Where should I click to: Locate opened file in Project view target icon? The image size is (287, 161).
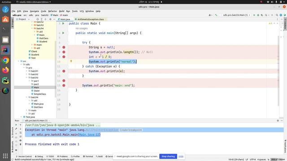tap(38, 19)
